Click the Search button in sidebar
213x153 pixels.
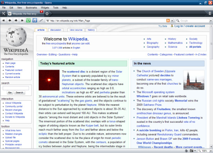(x=19, y=92)
